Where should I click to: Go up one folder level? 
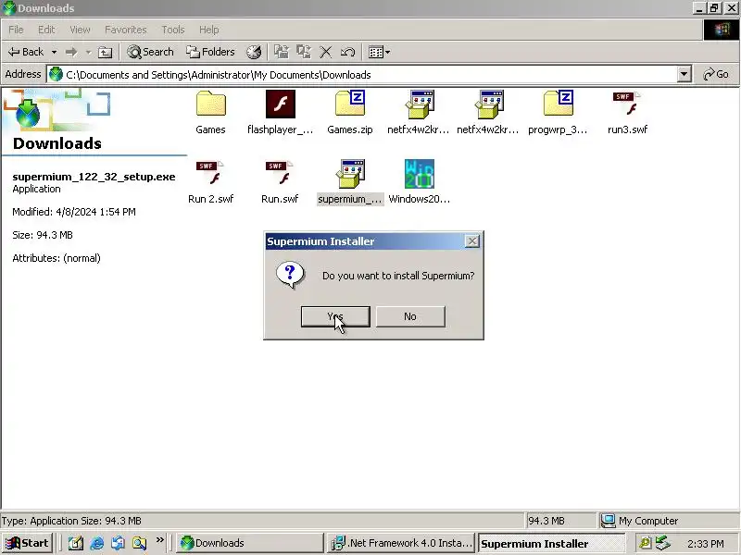[105, 52]
